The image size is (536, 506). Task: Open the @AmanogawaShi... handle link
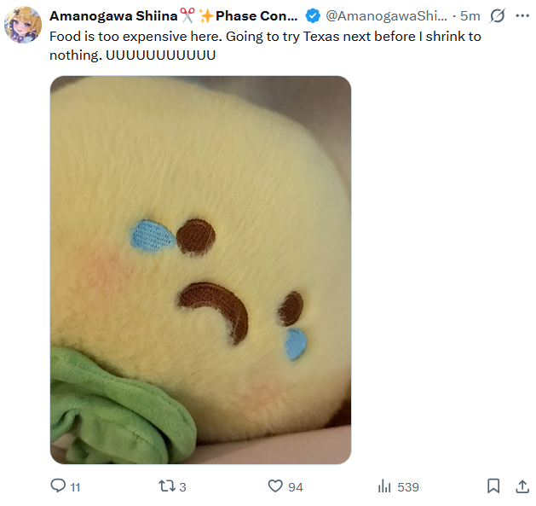[386, 15]
